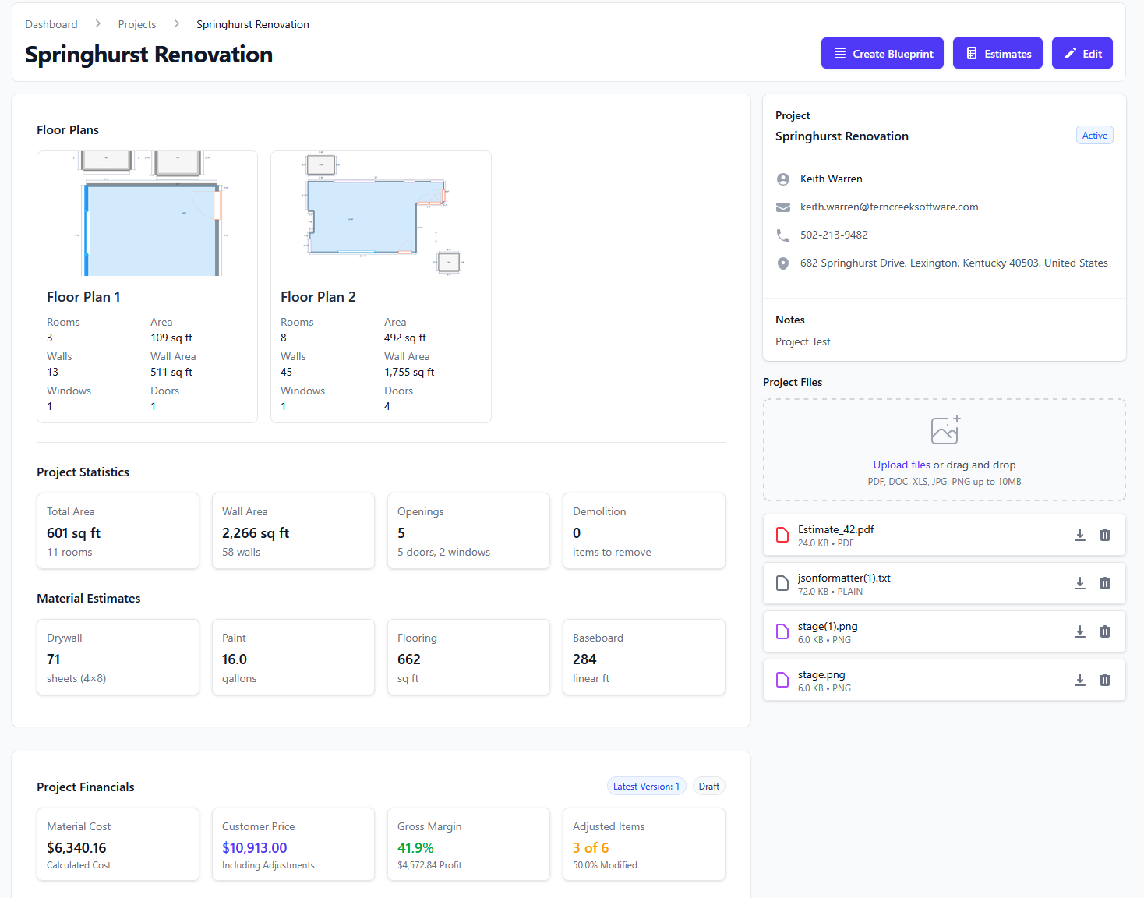Screen dimensions: 1144x898
Task: Click the Draft status badge
Action: tap(709, 787)
